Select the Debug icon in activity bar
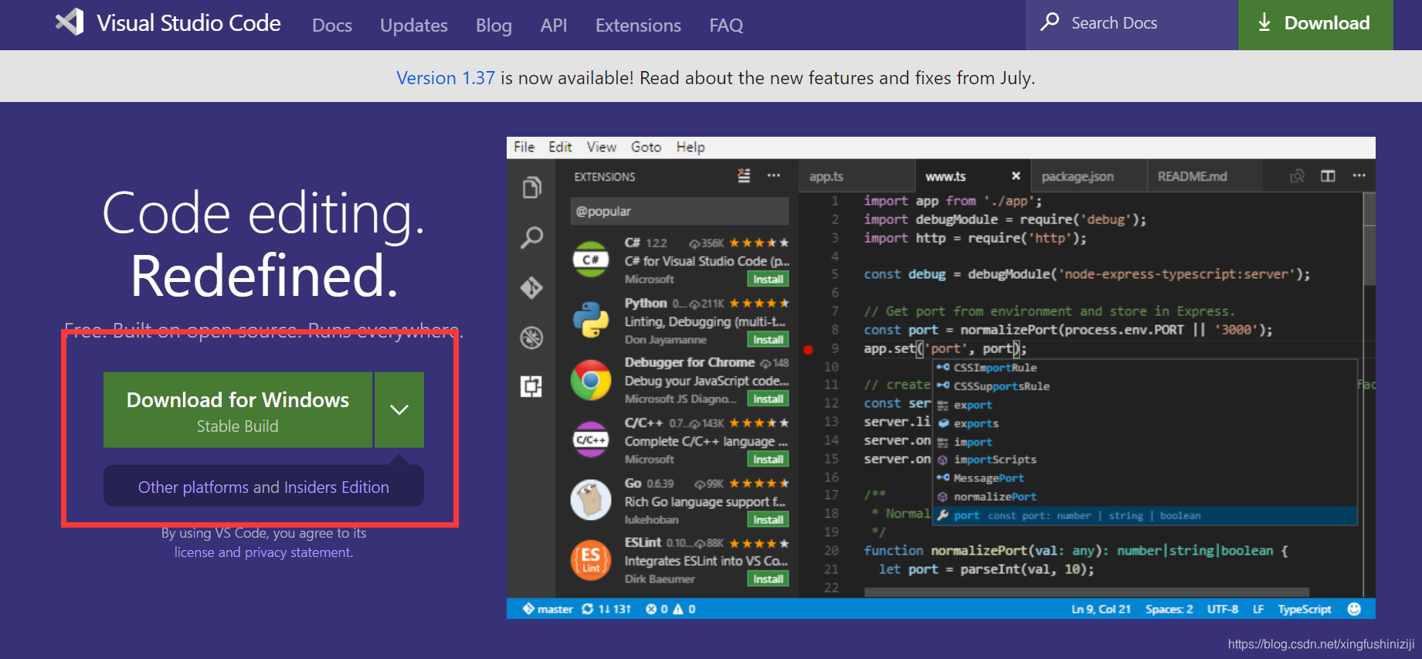1422x659 pixels. tap(531, 337)
